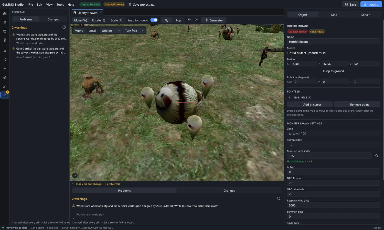The height and width of the screenshot is (230, 384).
Task: Open the Tools menu
Action: 60,4
